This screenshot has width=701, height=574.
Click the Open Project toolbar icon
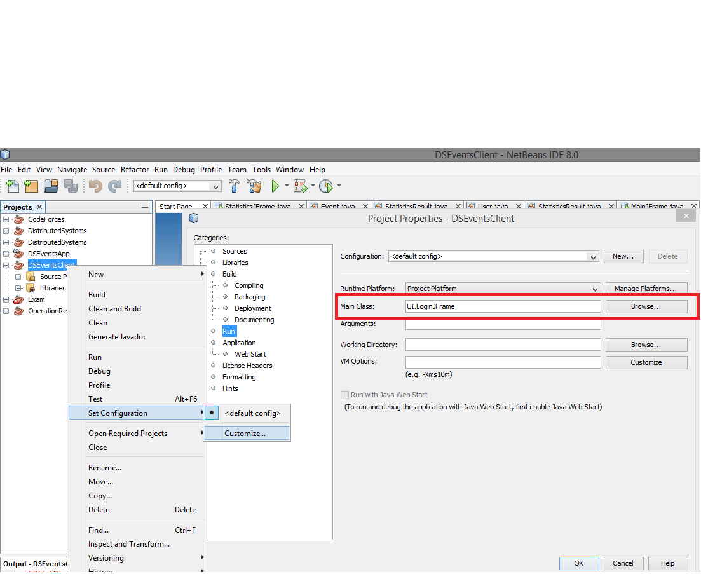[50, 186]
